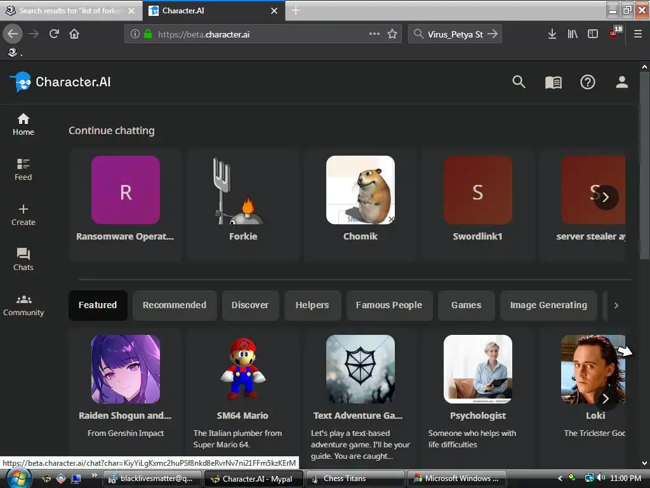Switch to the Discover tab
Viewport: 650px width, 488px height.
tap(250, 306)
